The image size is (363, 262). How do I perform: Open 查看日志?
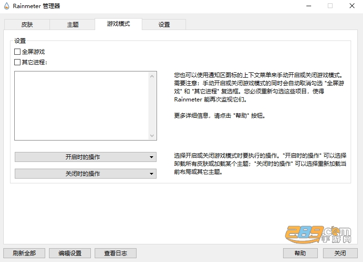[x=116, y=253]
